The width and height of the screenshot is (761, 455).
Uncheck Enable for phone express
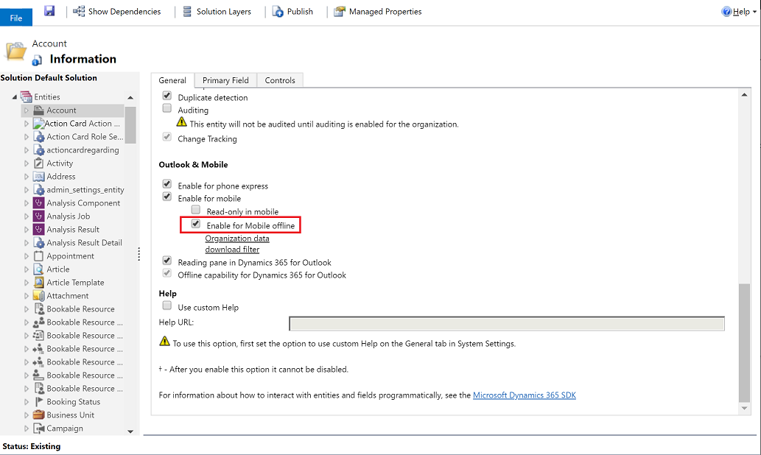click(166, 184)
